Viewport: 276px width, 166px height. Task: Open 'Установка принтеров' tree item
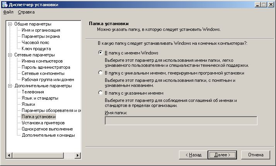pos(40,123)
